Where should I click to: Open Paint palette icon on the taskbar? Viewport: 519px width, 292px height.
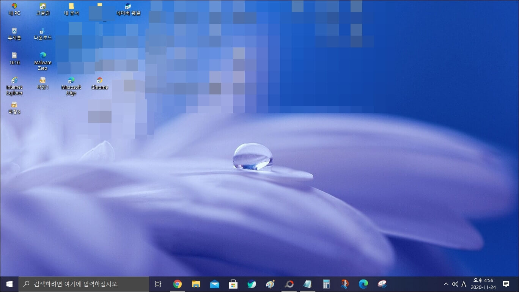click(x=271, y=284)
